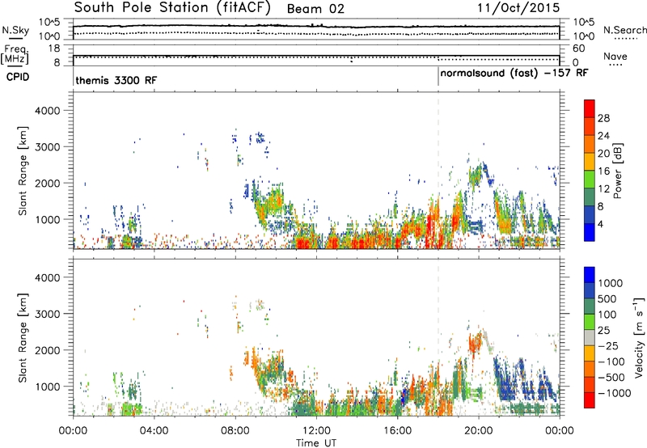Click the '4000' tick of the power panel
The width and height of the screenshot is (647, 448).
47,111
